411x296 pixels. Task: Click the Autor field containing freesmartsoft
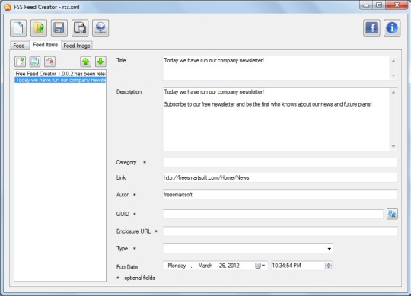280,194
